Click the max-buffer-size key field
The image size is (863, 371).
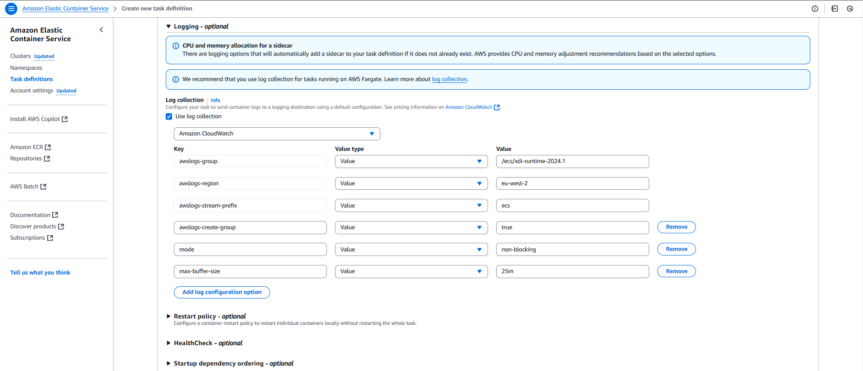coord(250,271)
